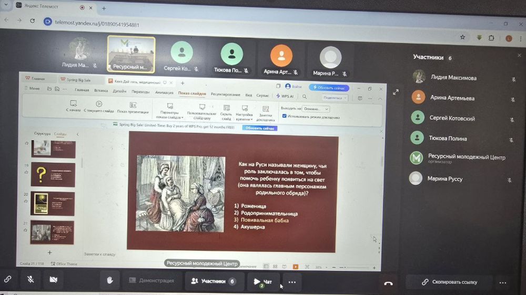Open browser extensions puzzle icon
The image size is (526, 295).
pyautogui.click(x=491, y=38)
